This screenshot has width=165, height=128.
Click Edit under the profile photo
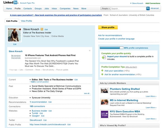click(x=15, y=44)
